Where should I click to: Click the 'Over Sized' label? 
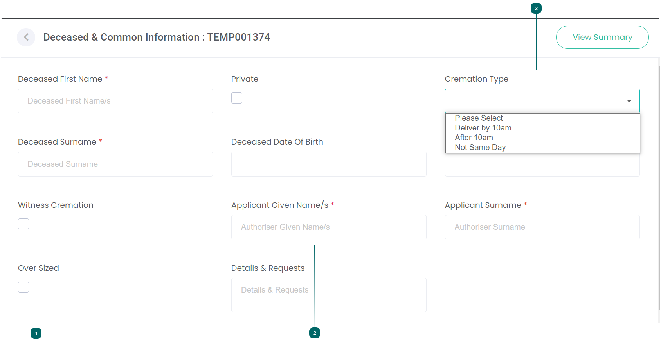pos(38,268)
